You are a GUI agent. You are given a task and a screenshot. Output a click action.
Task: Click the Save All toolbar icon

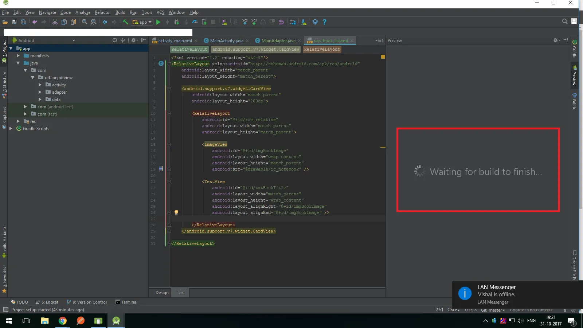coord(14,22)
